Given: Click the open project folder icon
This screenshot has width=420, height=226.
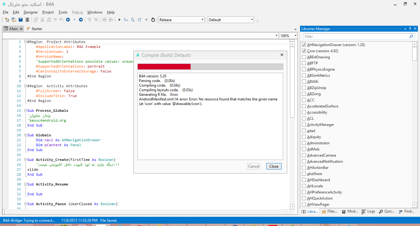Looking at the screenshot, I should [x=14, y=20].
